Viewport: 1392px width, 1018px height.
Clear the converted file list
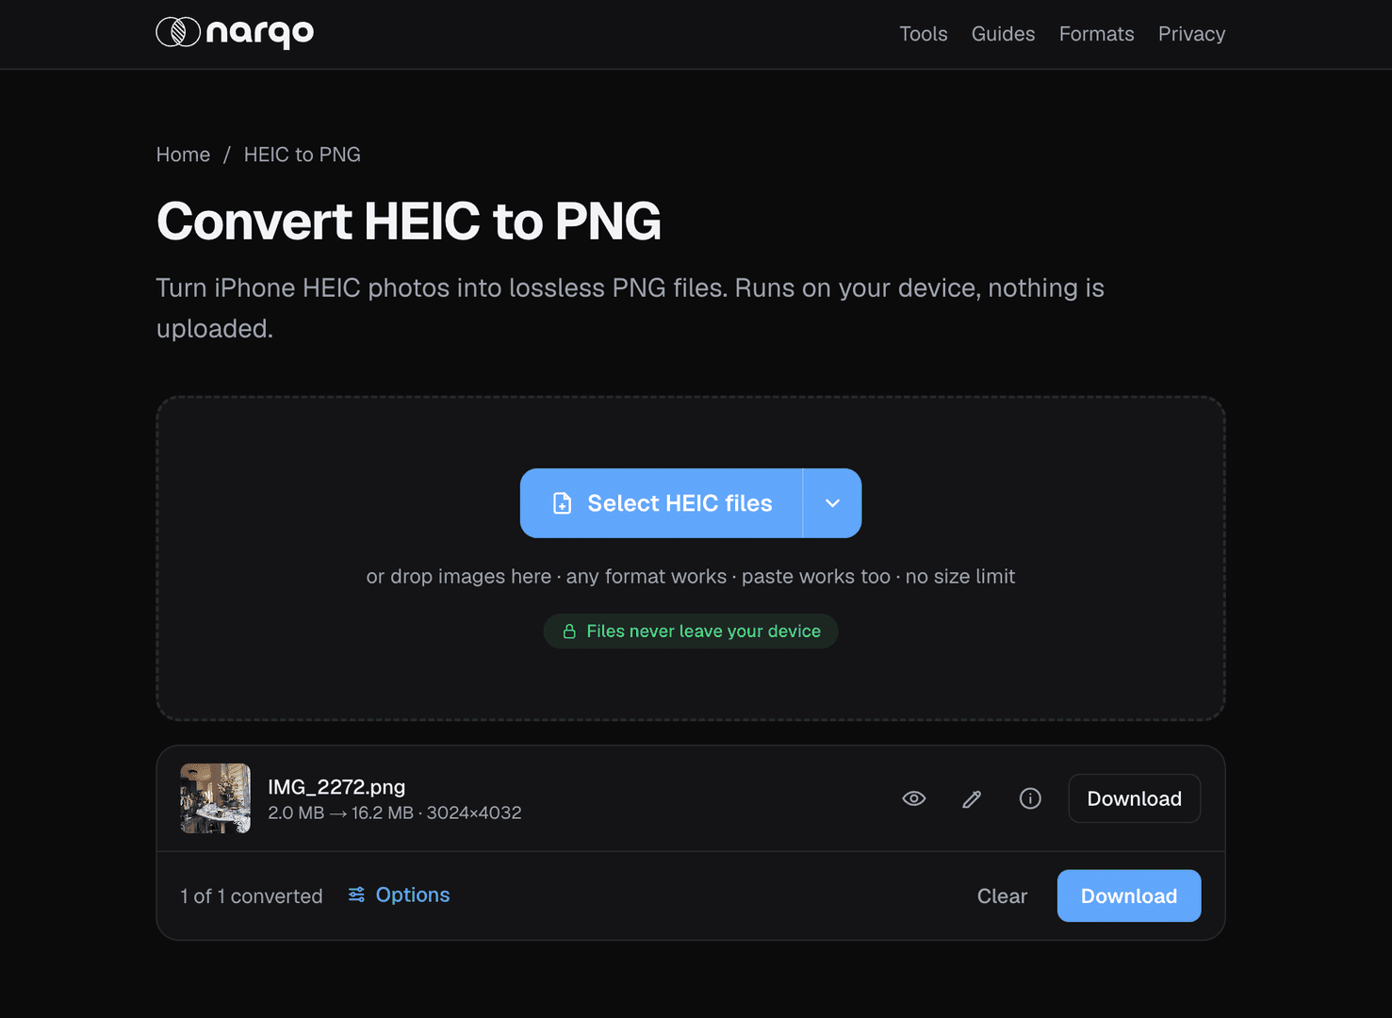click(1002, 896)
